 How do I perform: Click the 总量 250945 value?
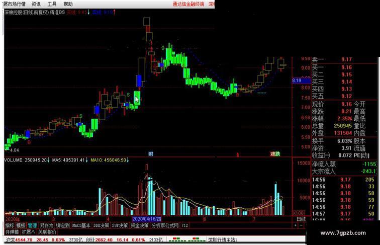pos(343,126)
